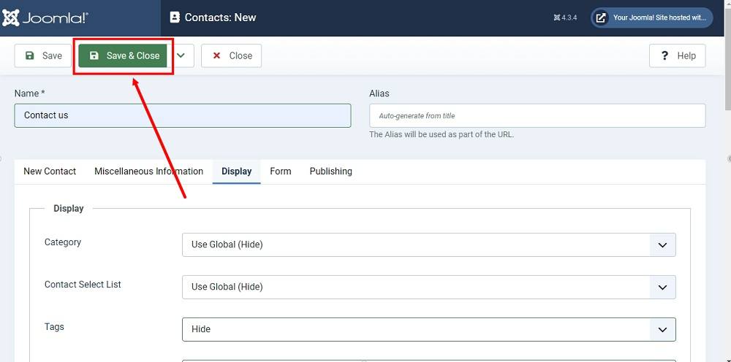Click the Close button

pos(231,56)
